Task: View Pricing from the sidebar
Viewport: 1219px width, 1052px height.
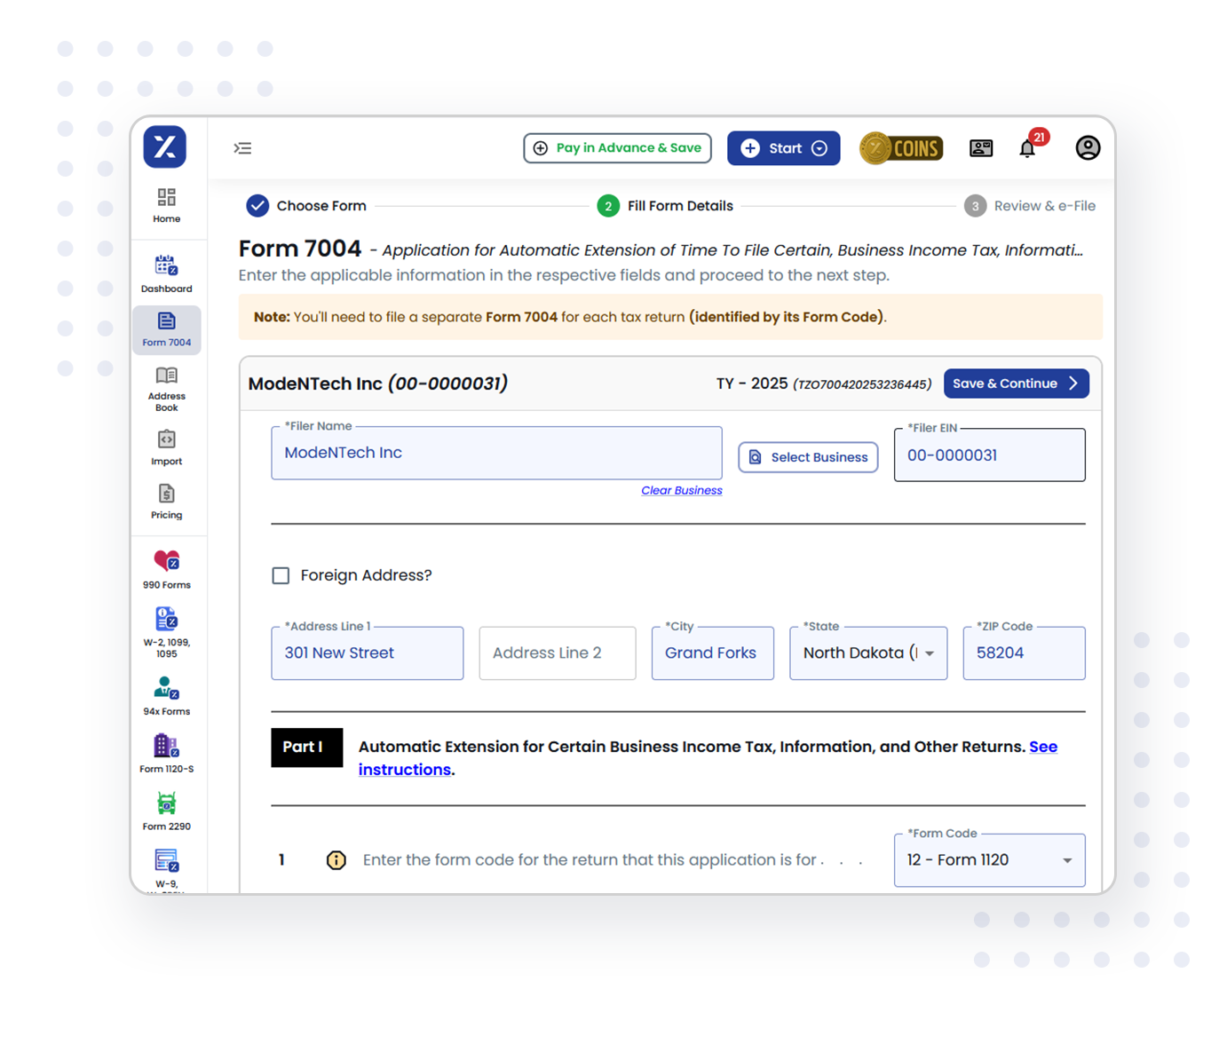Action: tap(166, 501)
